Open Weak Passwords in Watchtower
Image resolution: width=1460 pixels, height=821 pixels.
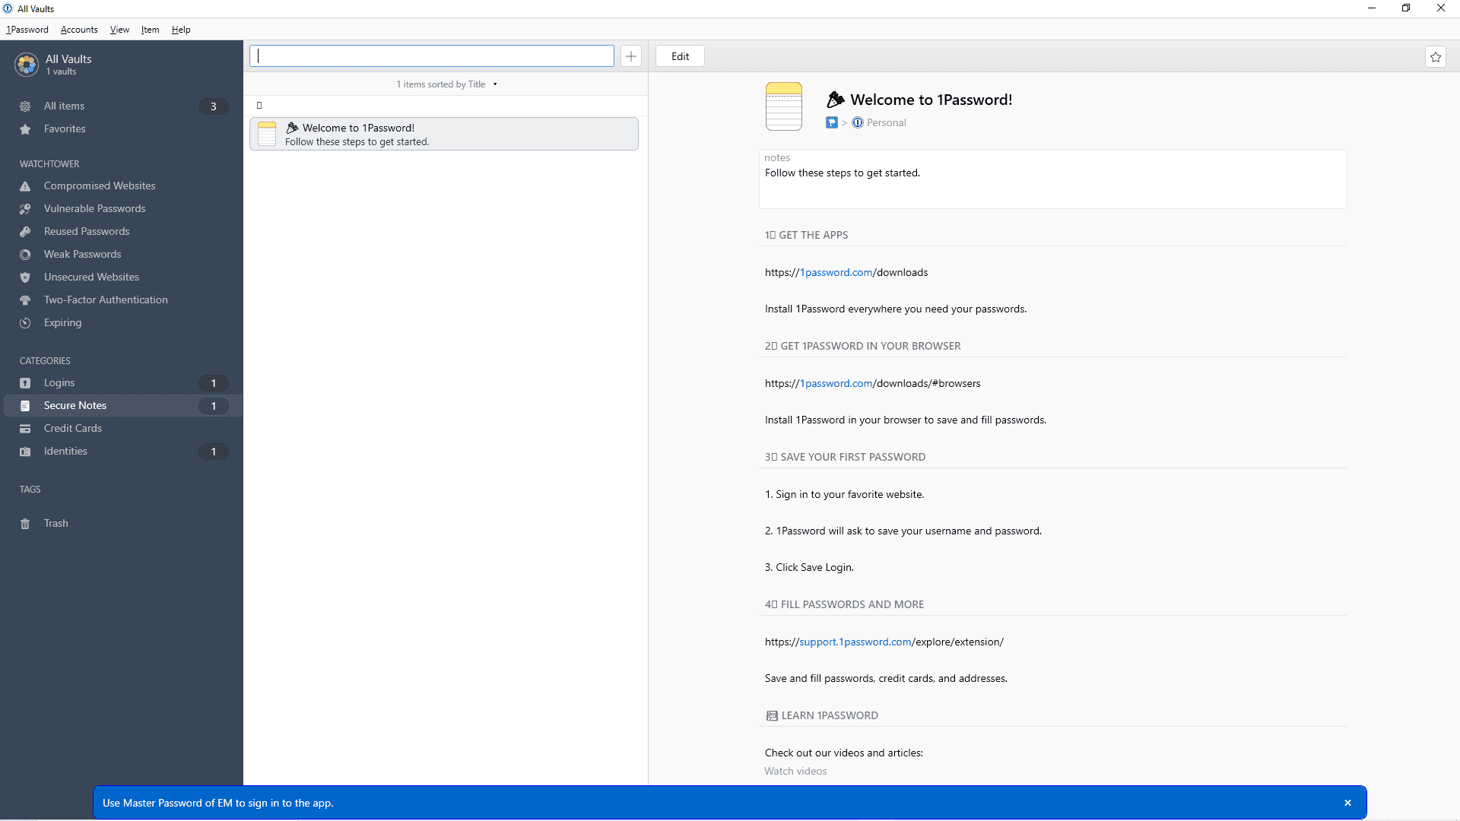point(122,255)
